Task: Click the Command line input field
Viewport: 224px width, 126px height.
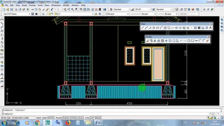Action: [106, 114]
